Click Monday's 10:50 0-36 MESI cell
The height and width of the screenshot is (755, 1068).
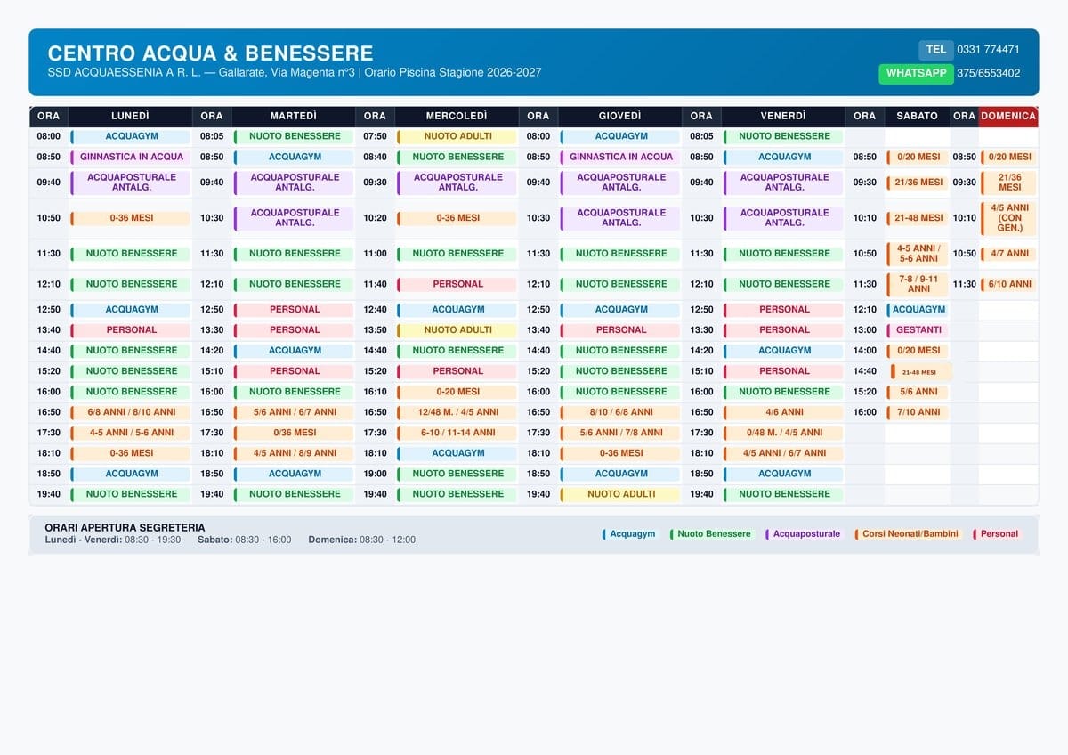[x=130, y=218]
